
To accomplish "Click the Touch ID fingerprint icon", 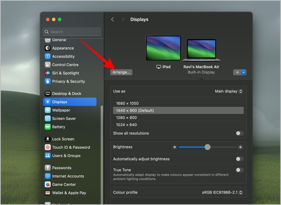I will (48, 147).
